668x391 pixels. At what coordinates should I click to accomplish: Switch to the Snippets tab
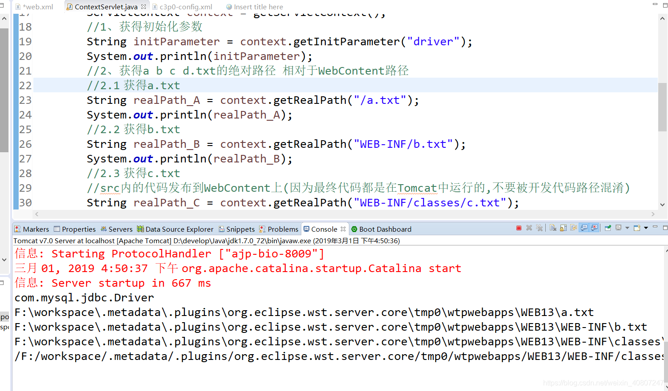tap(237, 229)
